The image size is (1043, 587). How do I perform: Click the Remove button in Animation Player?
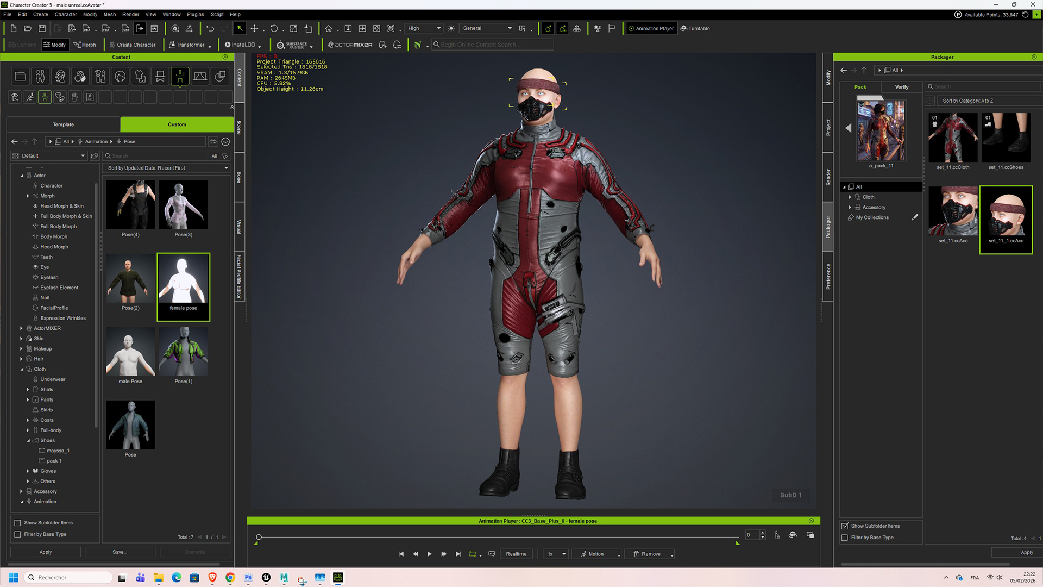coord(650,554)
